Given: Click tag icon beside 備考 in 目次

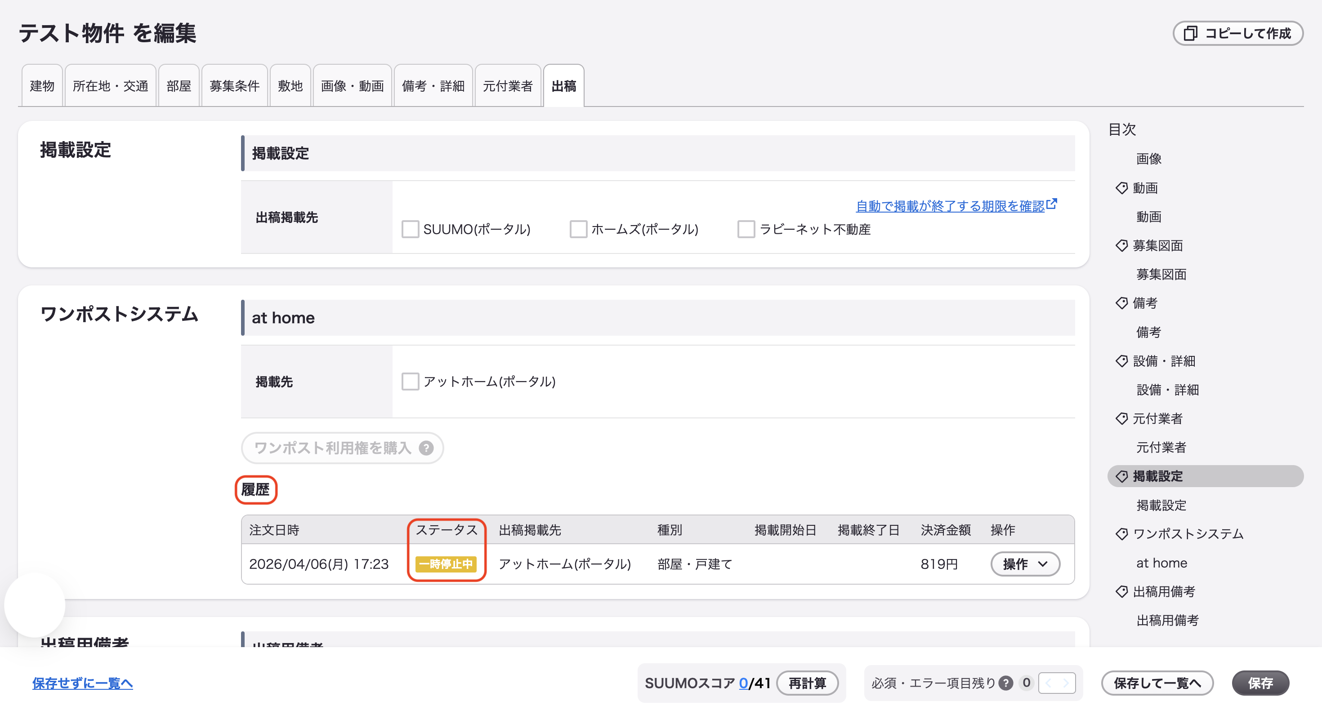Looking at the screenshot, I should point(1121,302).
